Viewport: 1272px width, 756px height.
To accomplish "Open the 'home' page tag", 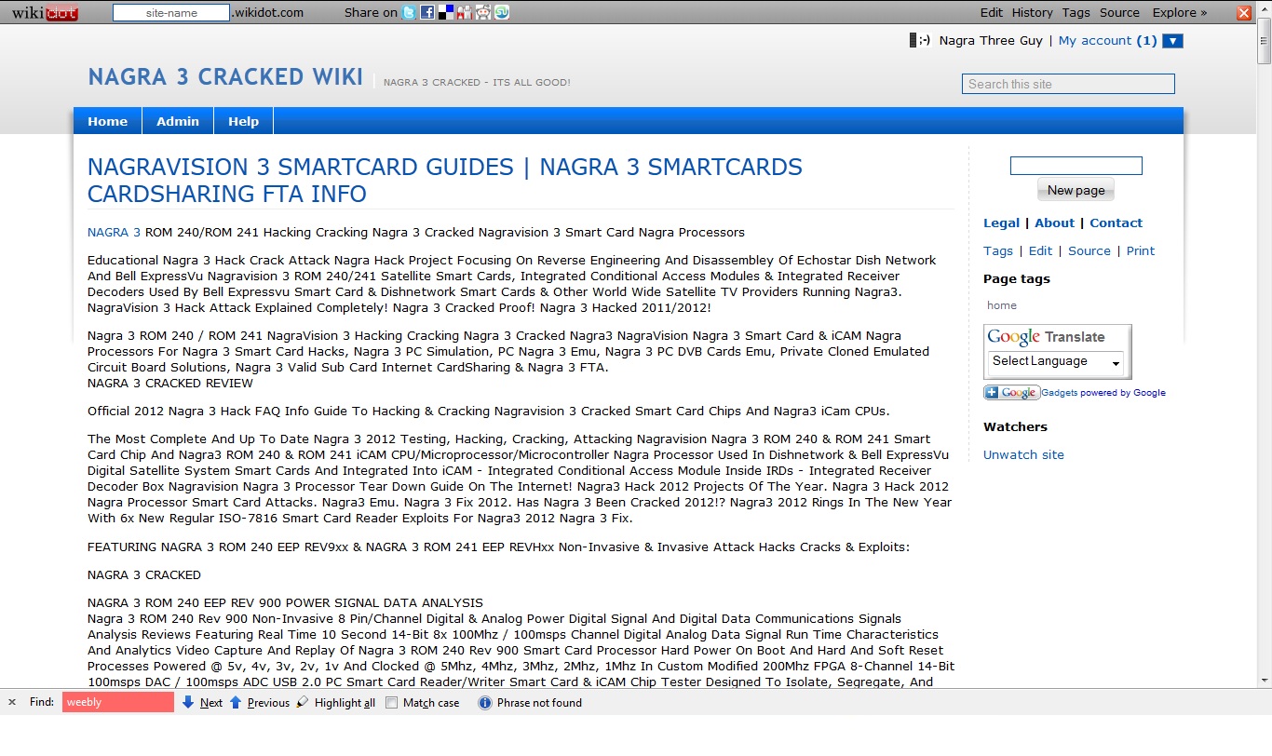I will (x=1002, y=305).
